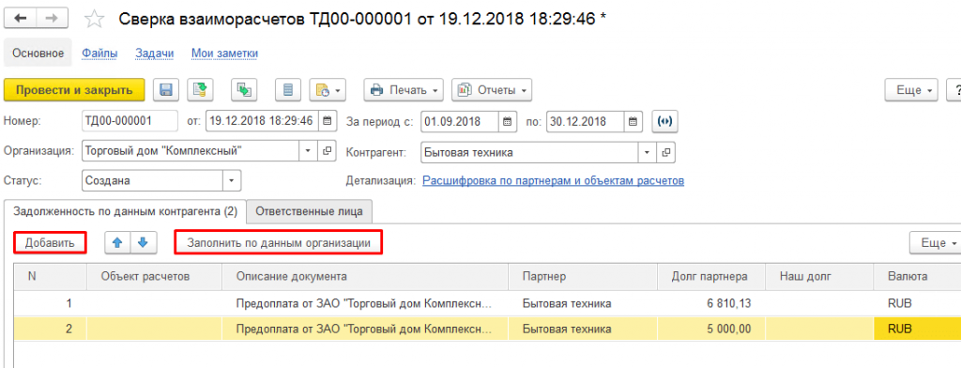The height and width of the screenshot is (368, 961).
Task: Open the Задачи section
Action: [x=155, y=54]
